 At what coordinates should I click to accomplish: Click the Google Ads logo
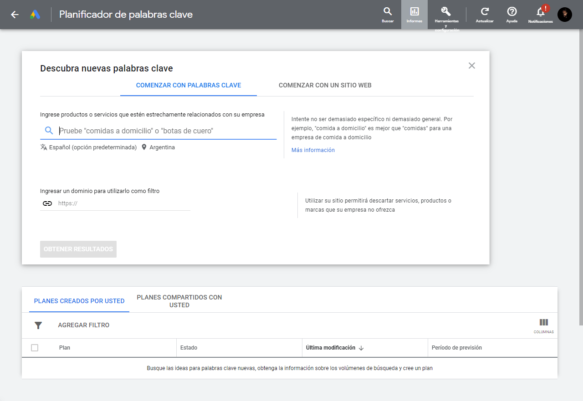click(36, 14)
